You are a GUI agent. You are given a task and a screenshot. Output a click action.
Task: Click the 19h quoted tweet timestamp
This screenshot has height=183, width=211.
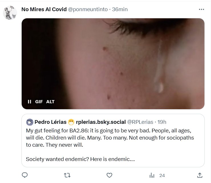(162, 122)
